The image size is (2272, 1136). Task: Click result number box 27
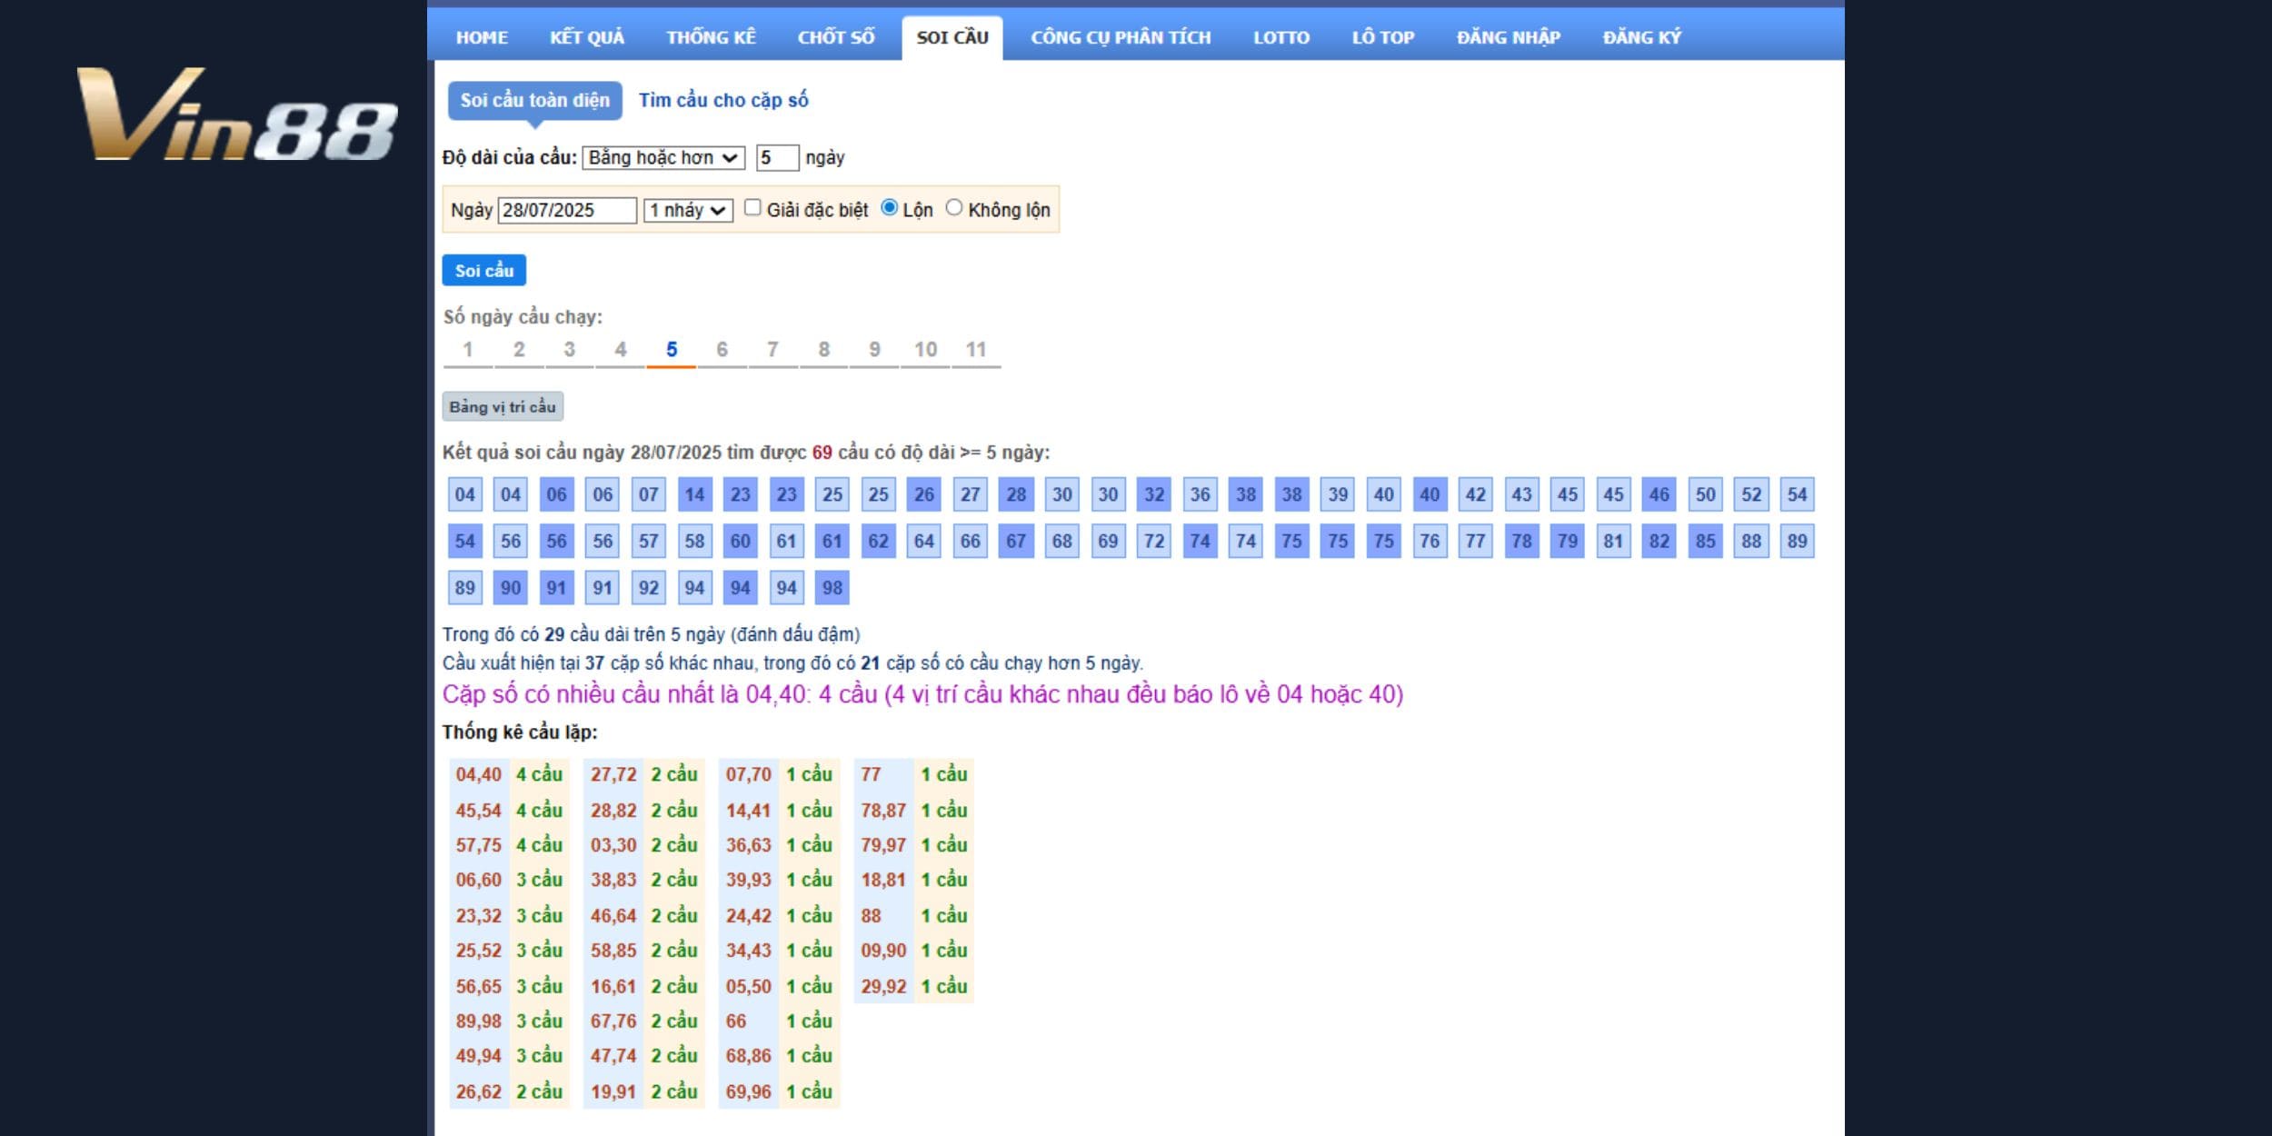coord(971,494)
